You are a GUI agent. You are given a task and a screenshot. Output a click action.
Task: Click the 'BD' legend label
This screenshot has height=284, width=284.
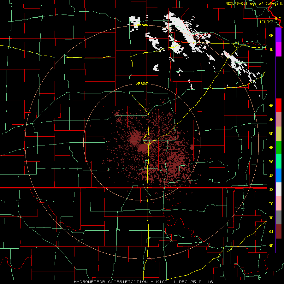[x=271, y=134]
